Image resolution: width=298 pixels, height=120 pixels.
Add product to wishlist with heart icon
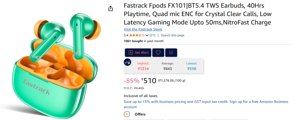point(158,53)
